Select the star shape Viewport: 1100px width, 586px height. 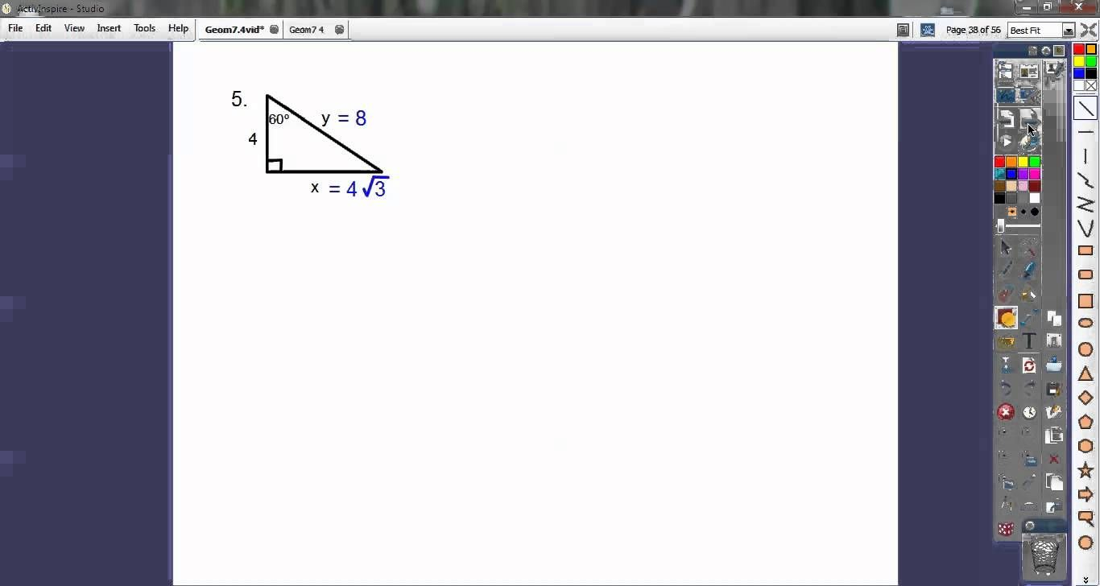pos(1086,470)
